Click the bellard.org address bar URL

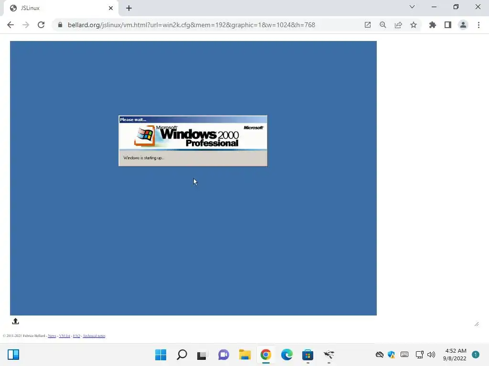tap(191, 25)
